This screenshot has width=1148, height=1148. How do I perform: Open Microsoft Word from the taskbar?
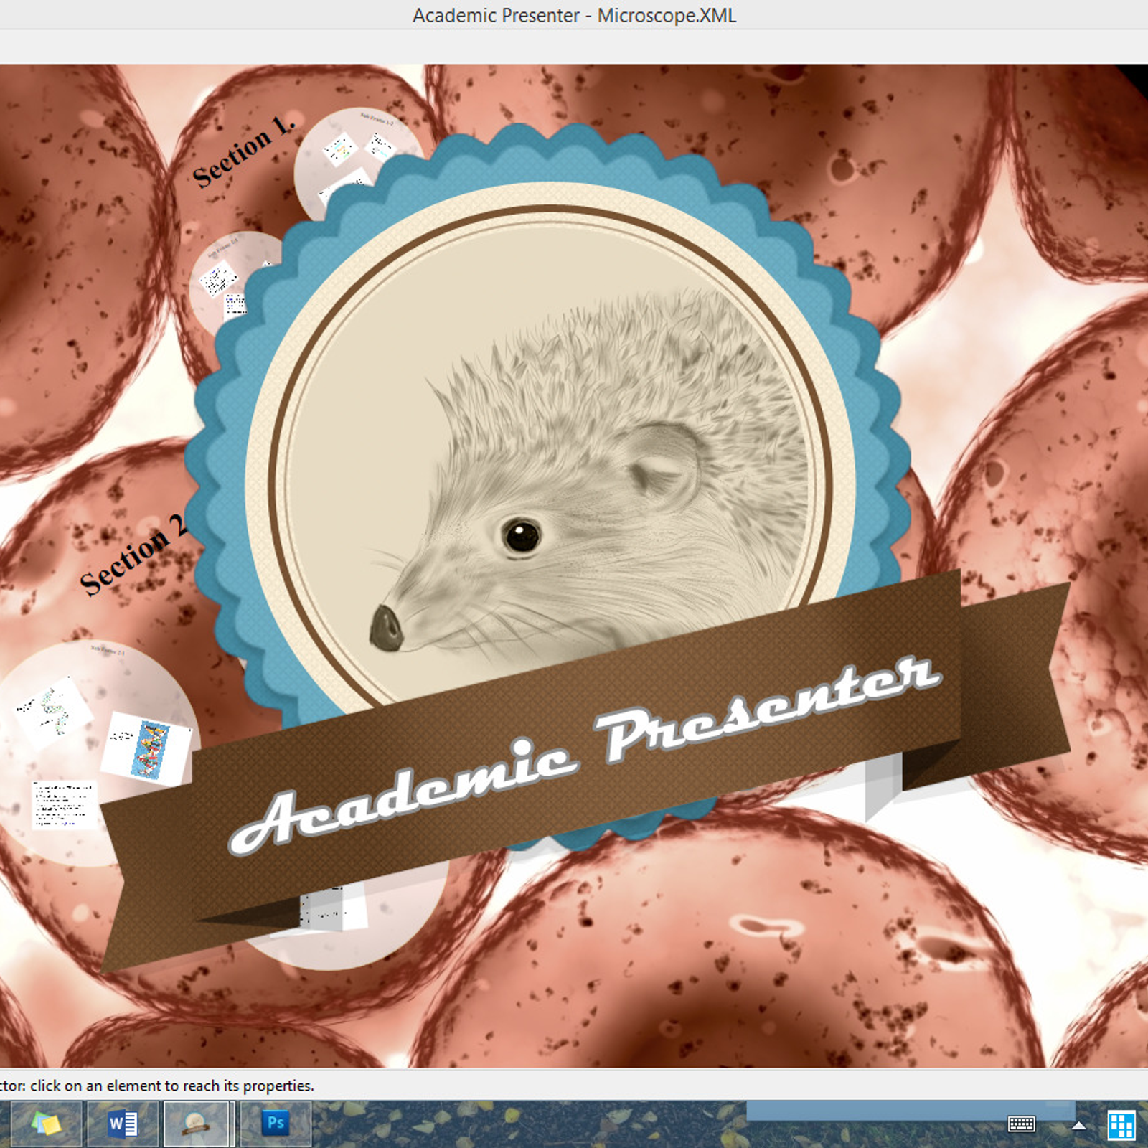coord(123,1124)
